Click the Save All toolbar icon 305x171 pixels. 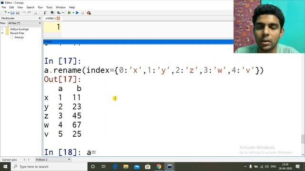click(18, 13)
